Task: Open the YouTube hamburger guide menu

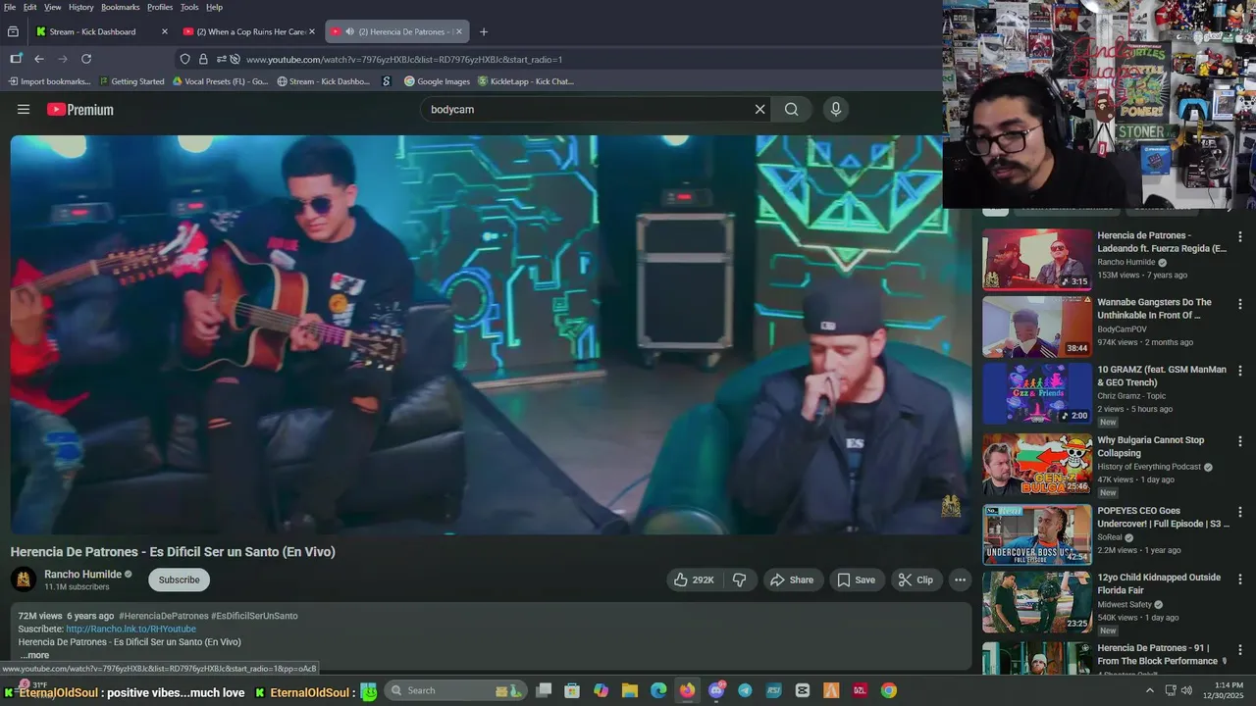Action: pos(24,110)
